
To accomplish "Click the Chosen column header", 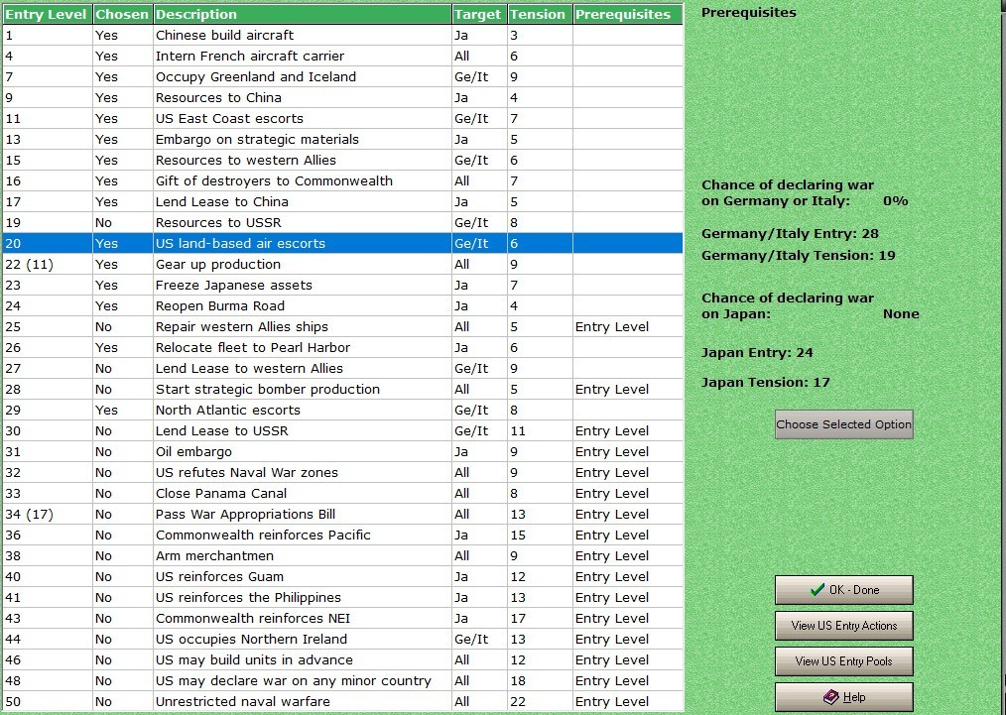I will click(122, 14).
